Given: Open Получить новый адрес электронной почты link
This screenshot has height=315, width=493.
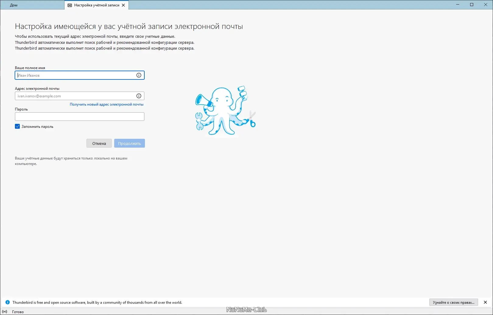Looking at the screenshot, I should (107, 104).
